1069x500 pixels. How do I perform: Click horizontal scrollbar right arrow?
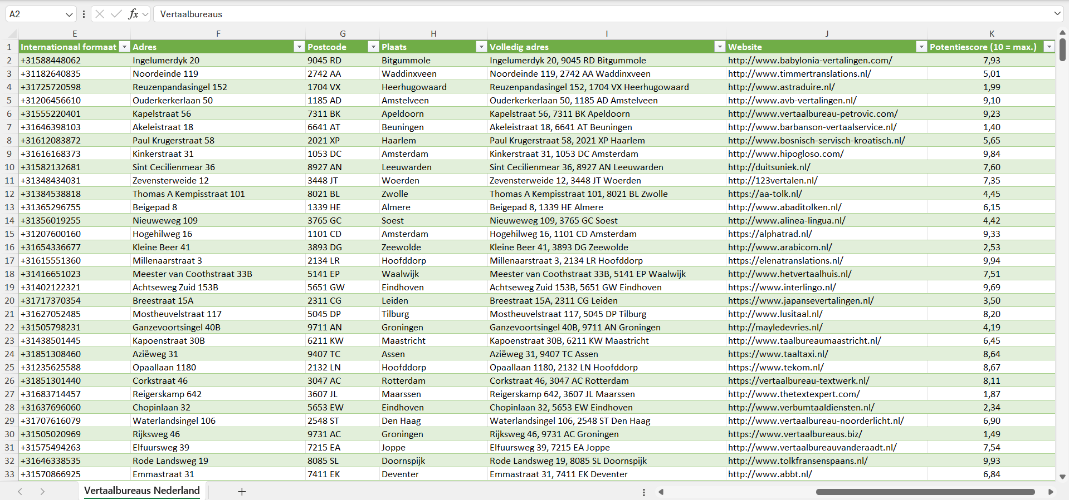point(1051,492)
